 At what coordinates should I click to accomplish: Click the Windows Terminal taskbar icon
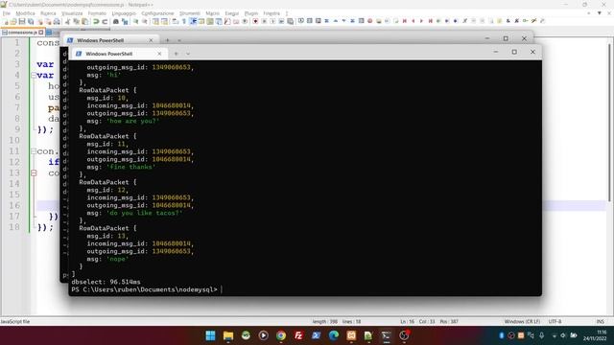386,335
